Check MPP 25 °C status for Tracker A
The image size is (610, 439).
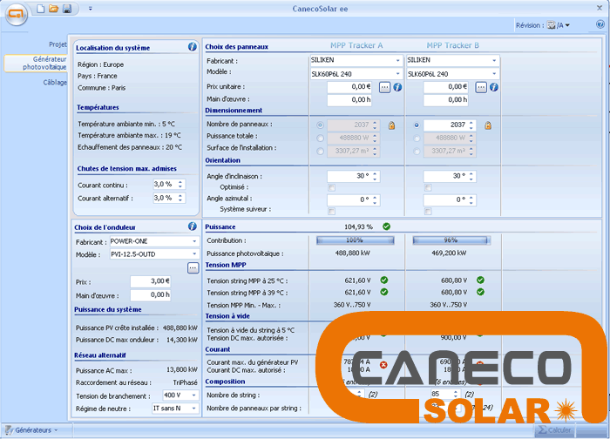pyautogui.click(x=384, y=280)
